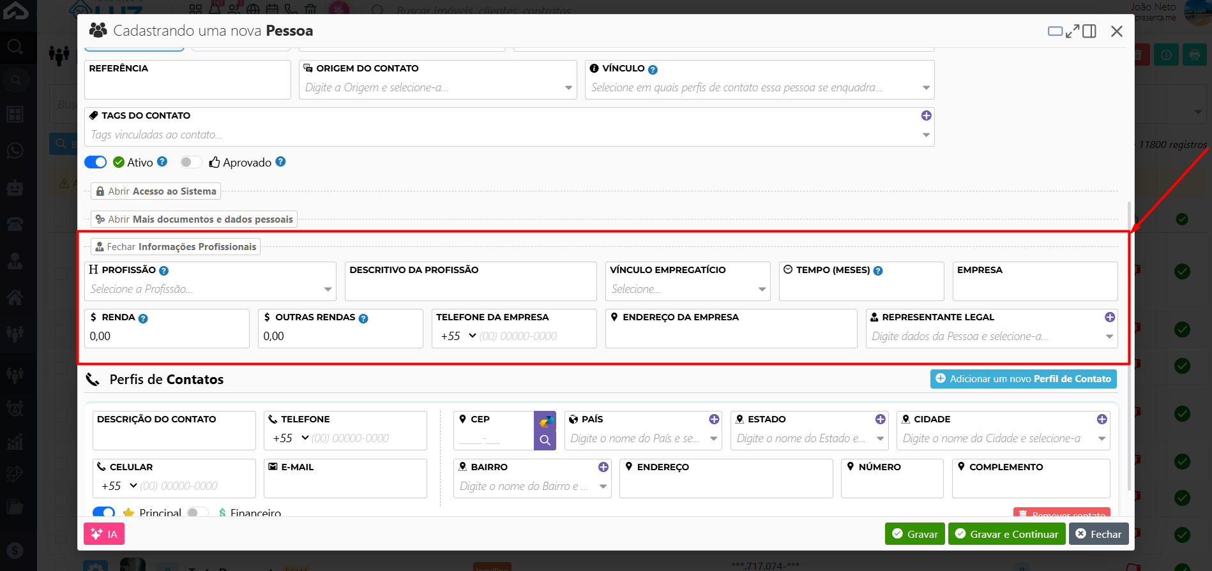
Task: Click the sidebar telephone icon
Action: (x=15, y=223)
